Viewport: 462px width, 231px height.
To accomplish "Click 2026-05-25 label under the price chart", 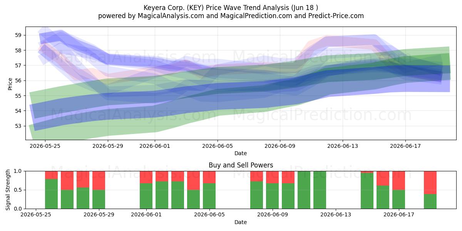I will [45, 146].
